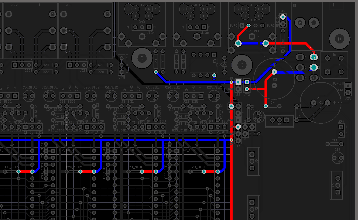
Task: Click the square pad of bridge rectifier B1
Action: [x=327, y=72]
